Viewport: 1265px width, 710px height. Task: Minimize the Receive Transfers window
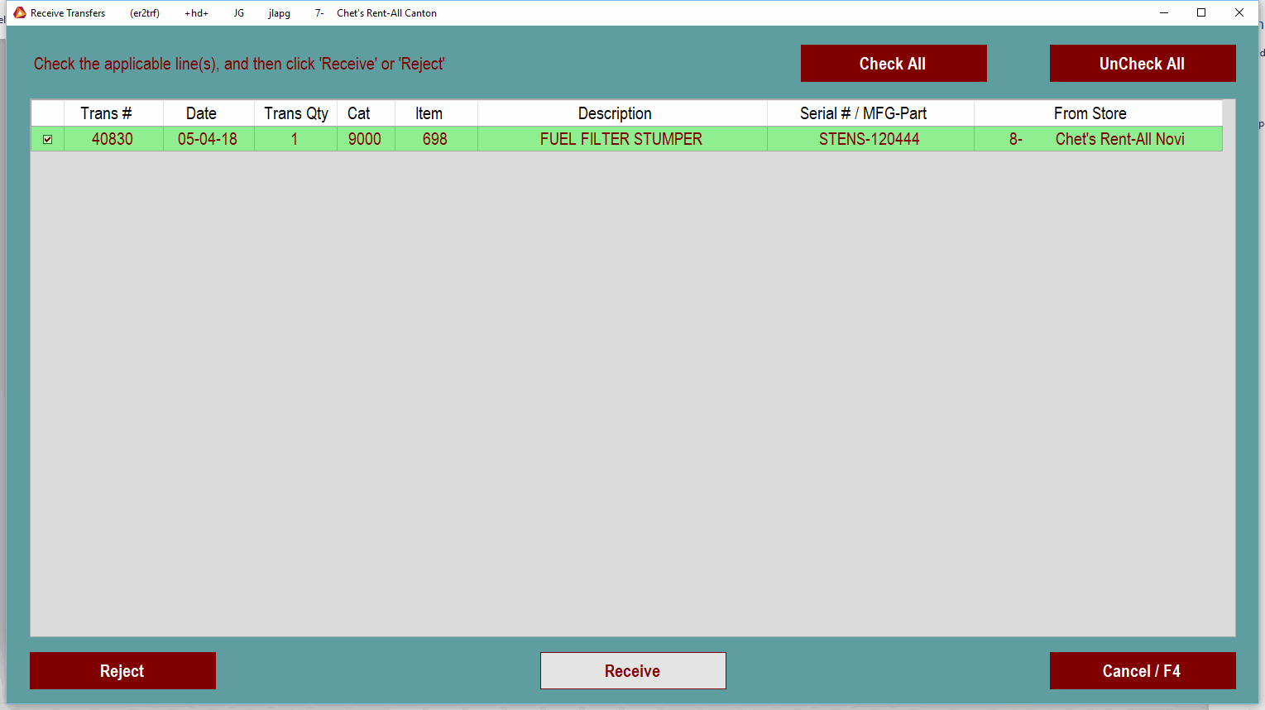coord(1163,12)
